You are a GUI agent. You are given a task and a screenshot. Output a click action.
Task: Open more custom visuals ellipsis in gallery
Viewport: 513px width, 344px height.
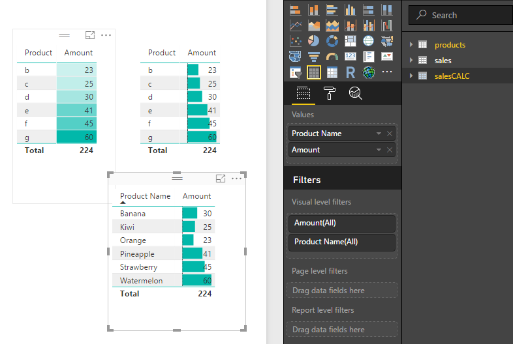(387, 72)
